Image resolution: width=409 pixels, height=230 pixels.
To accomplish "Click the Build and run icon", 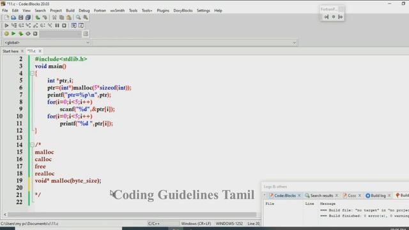I will pos(21,34).
